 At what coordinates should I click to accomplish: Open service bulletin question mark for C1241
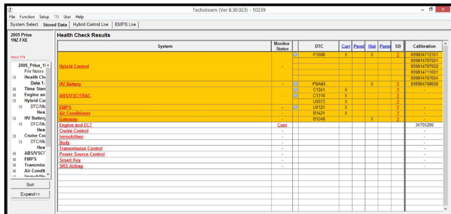point(398,90)
